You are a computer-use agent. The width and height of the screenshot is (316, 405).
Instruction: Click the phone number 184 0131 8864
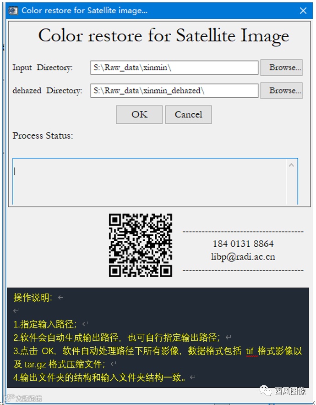pos(243,244)
